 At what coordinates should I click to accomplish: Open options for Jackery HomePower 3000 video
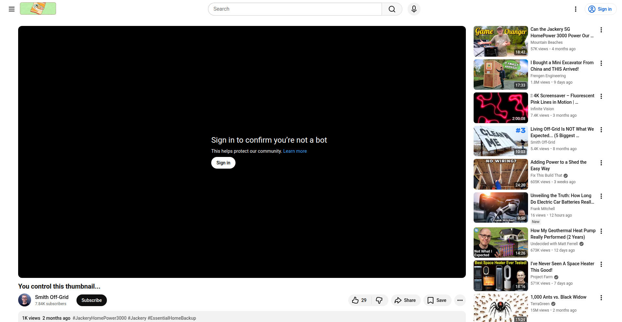pos(601,30)
